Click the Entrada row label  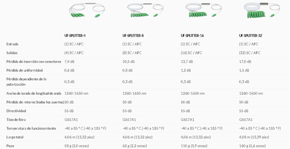click(x=12, y=44)
